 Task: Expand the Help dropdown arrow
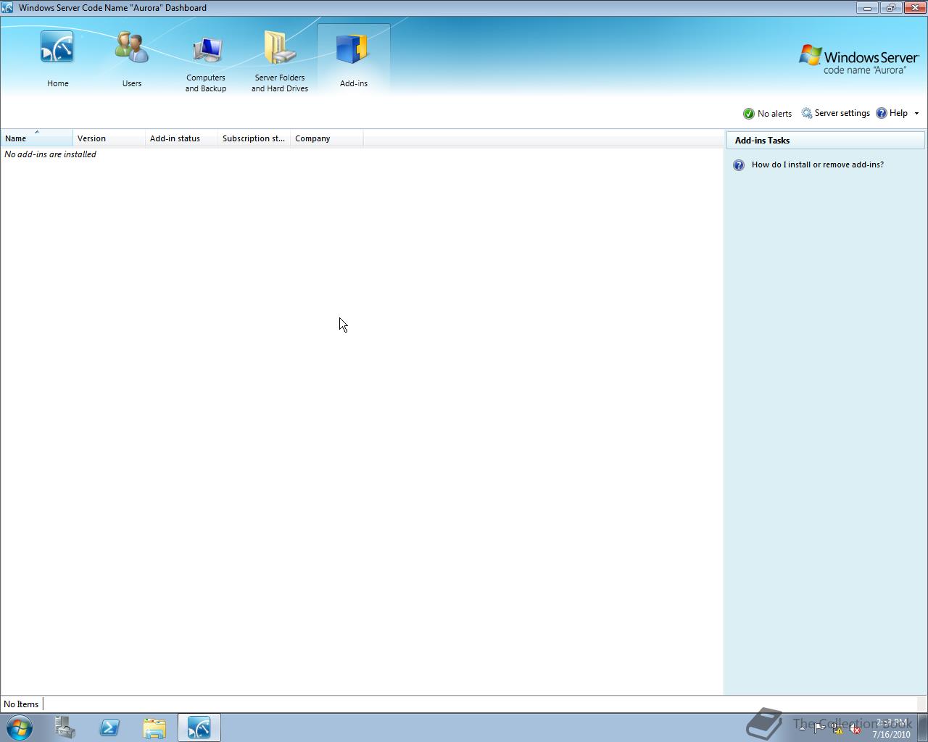pos(916,113)
